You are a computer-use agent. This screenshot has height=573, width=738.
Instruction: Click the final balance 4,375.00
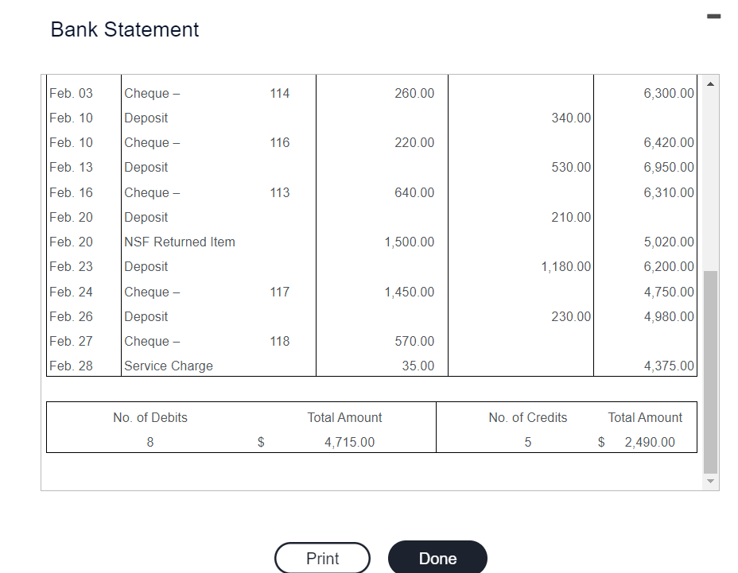(668, 366)
